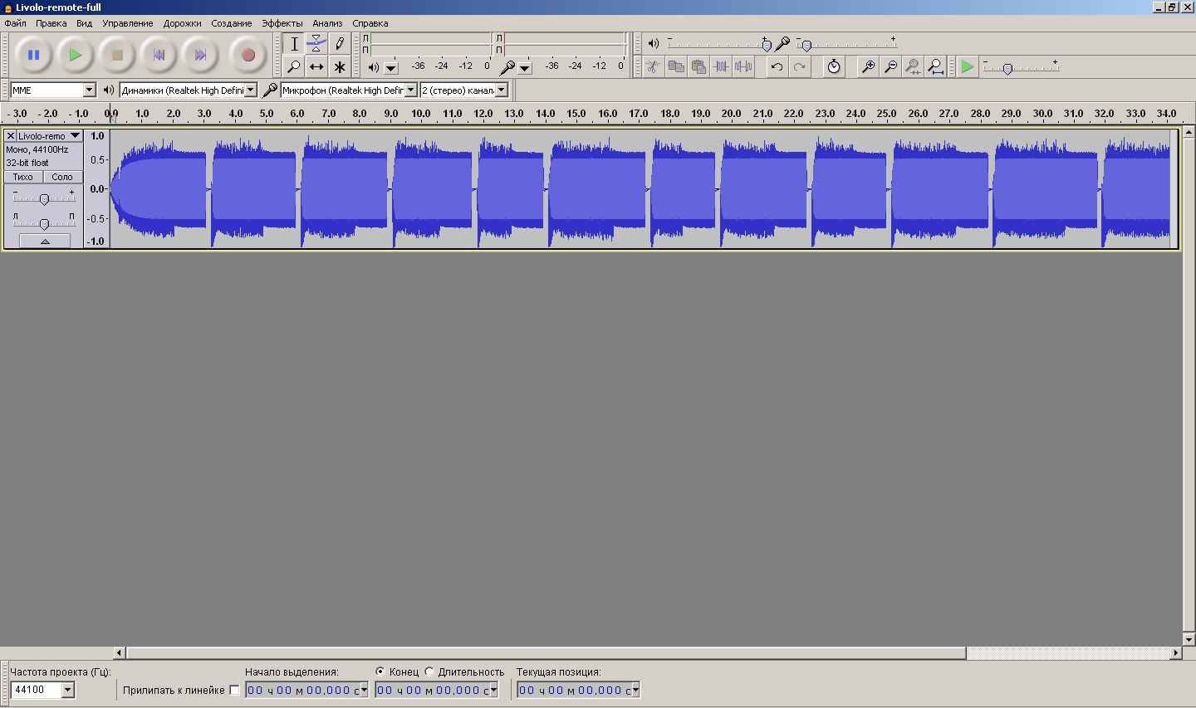
Task: Paste audio using the Paste icon
Action: coord(698,66)
